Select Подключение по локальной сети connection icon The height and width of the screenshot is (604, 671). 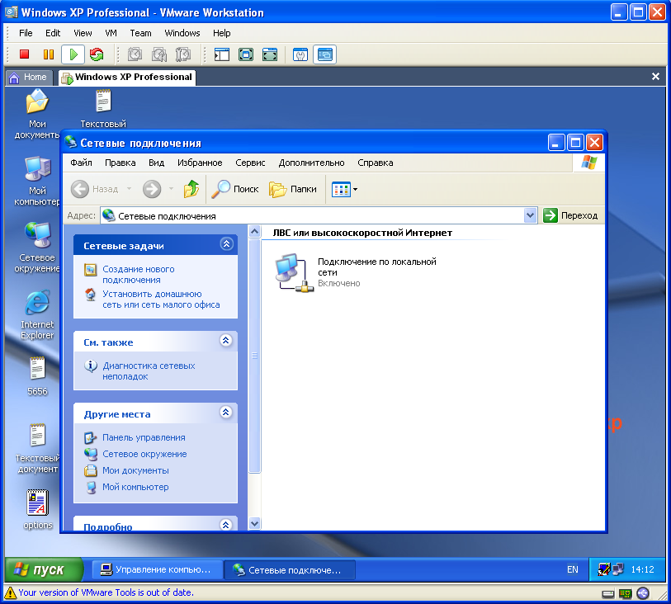pyautogui.click(x=295, y=272)
